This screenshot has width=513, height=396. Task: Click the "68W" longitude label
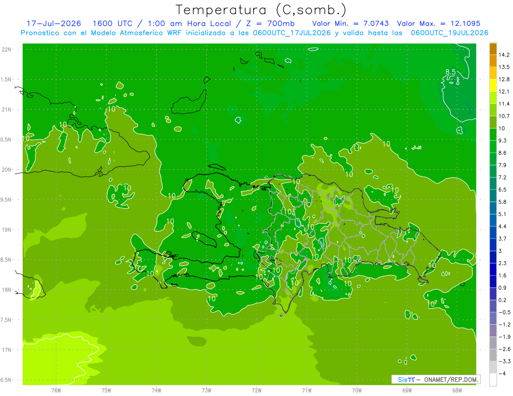[x=457, y=390]
